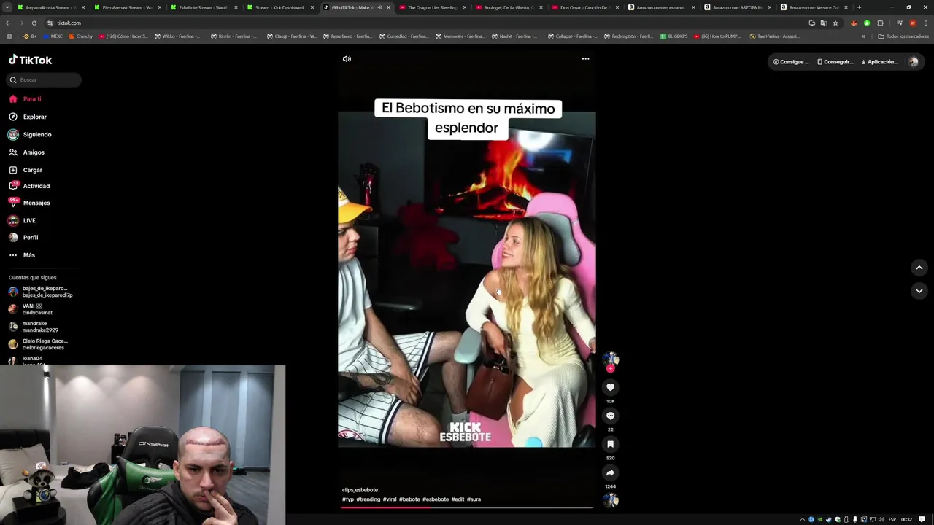Open followed account cieloriegacaceres
Image resolution: width=934 pixels, height=525 pixels.
point(39,344)
